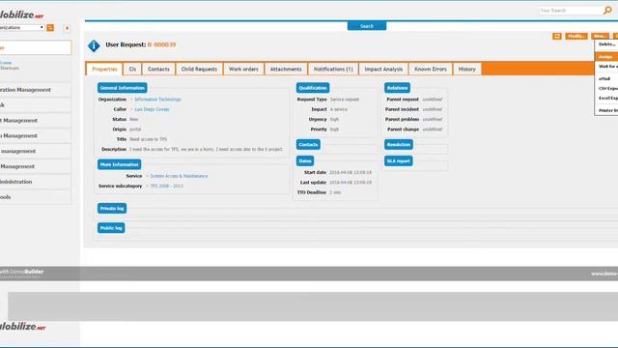Click the request number next to User Request

click(x=162, y=44)
